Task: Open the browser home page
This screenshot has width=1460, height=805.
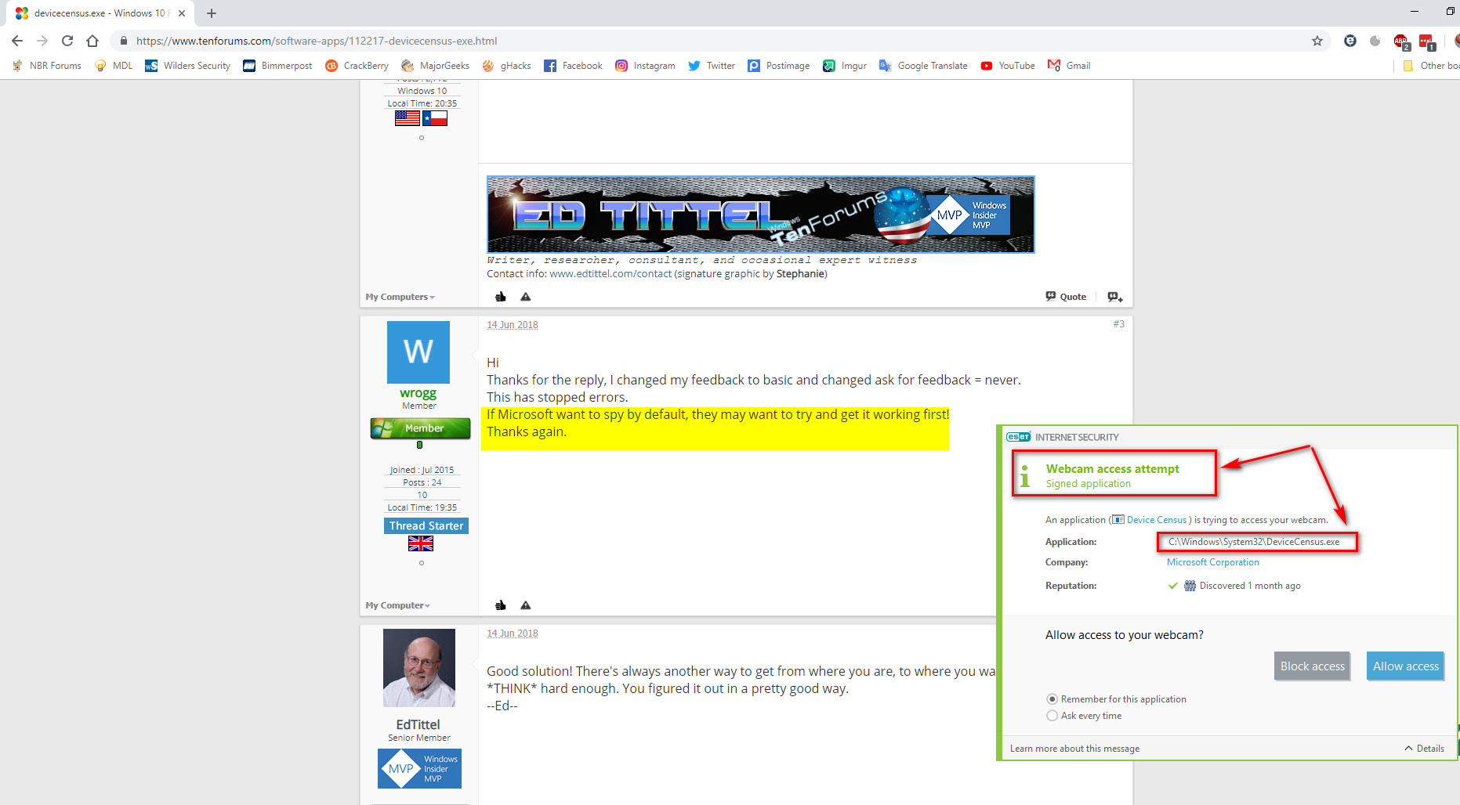Action: (x=92, y=41)
